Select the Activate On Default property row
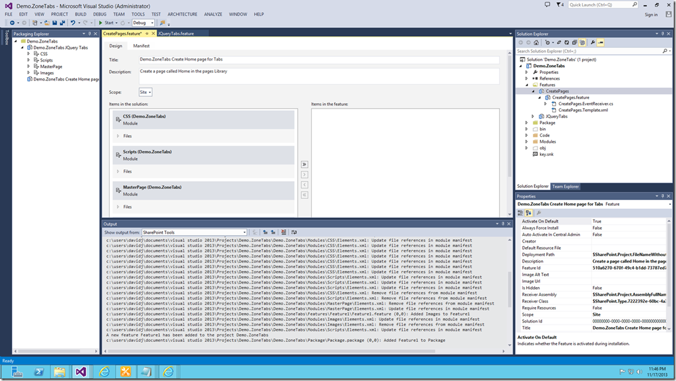The image size is (676, 381). (593, 221)
